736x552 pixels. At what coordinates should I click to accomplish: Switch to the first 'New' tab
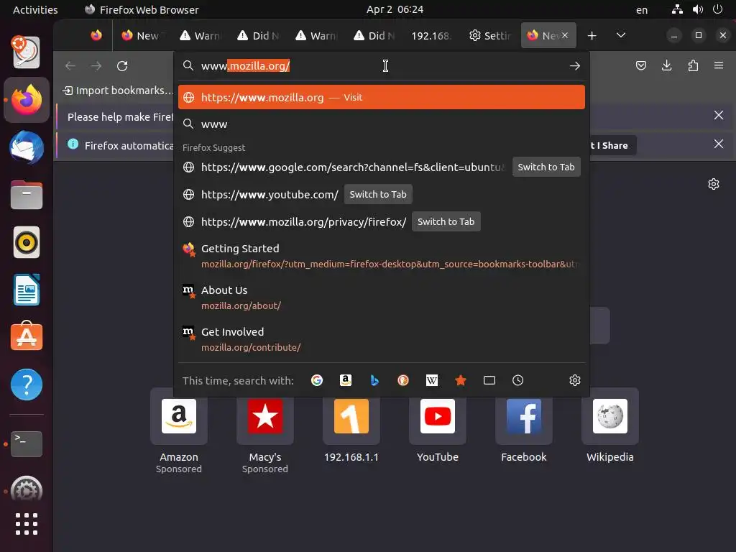pos(142,36)
